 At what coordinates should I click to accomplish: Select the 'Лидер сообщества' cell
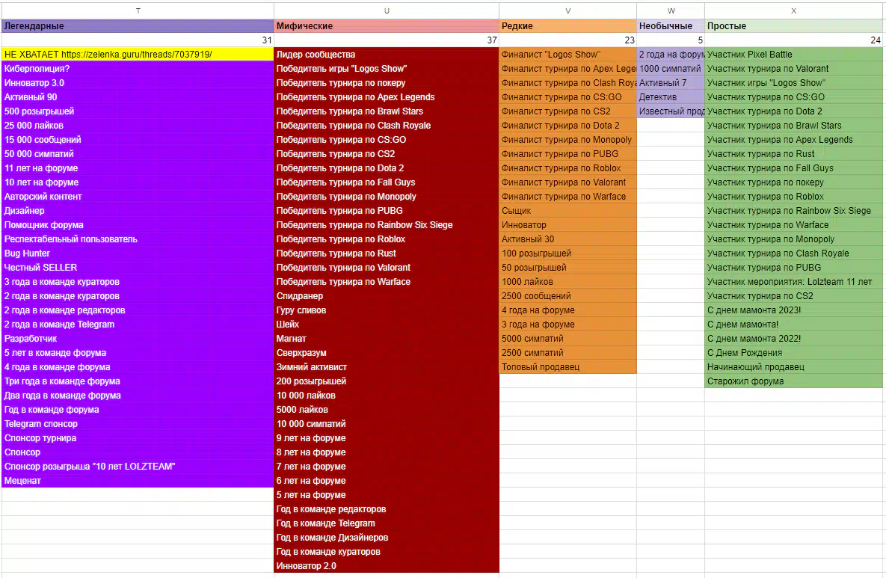pyautogui.click(x=387, y=55)
